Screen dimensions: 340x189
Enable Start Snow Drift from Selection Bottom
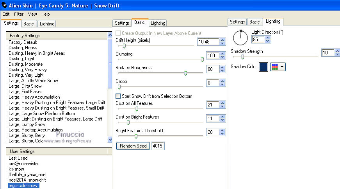(118, 96)
